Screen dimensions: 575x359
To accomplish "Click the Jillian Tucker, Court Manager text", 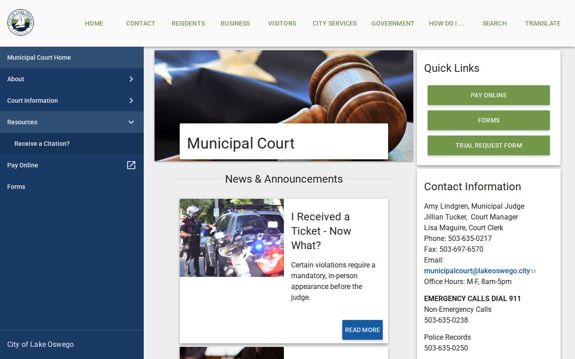I will [x=471, y=217].
